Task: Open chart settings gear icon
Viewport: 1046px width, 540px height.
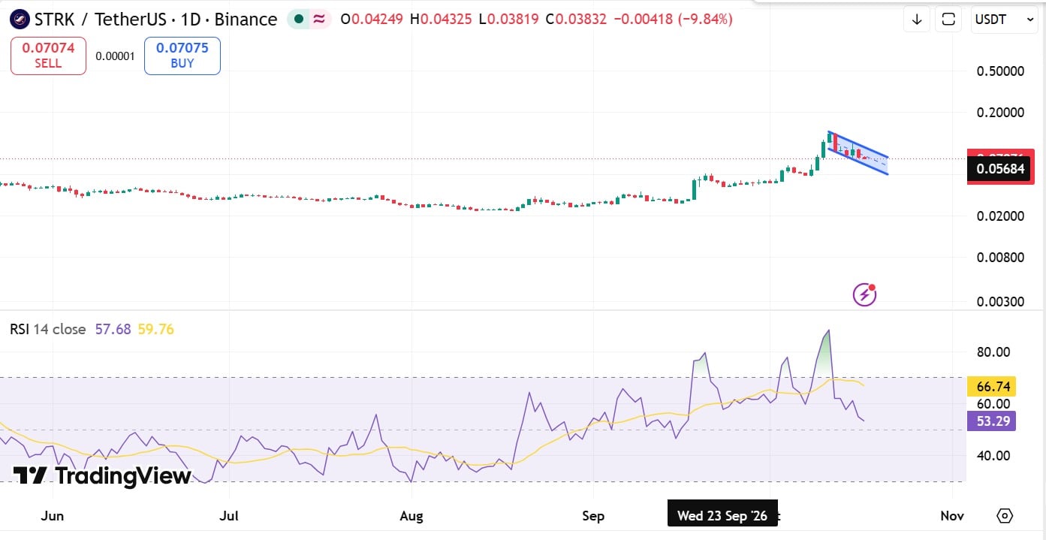Action: [1005, 516]
